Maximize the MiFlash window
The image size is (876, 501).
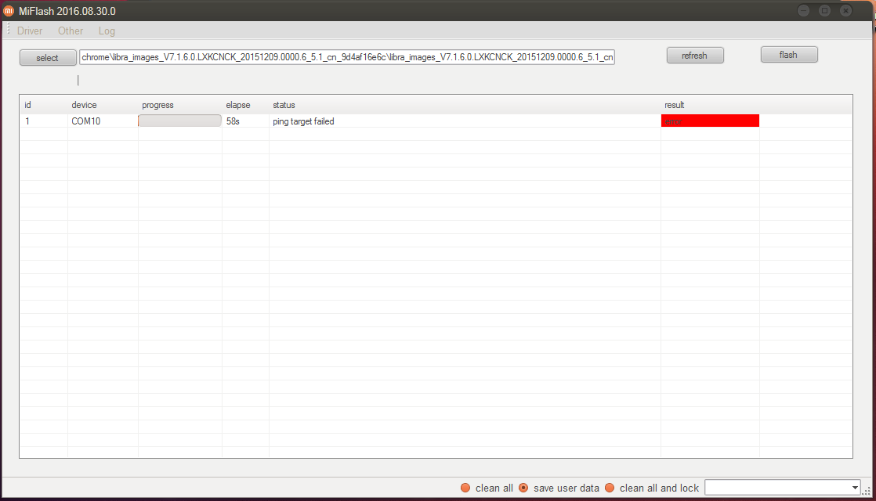click(x=824, y=10)
